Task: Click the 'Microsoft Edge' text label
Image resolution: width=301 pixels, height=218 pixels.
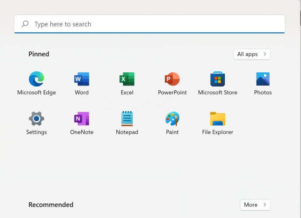Action: [x=36, y=93]
